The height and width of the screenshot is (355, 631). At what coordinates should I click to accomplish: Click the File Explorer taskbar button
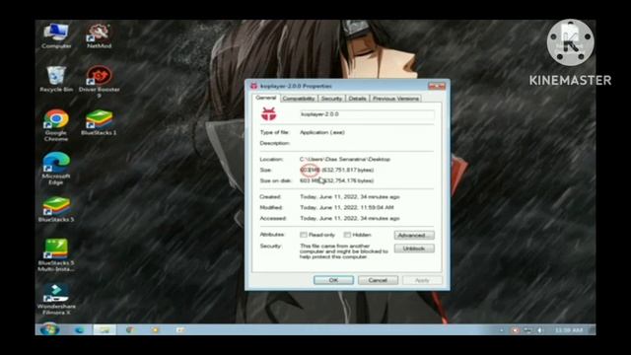[105, 330]
